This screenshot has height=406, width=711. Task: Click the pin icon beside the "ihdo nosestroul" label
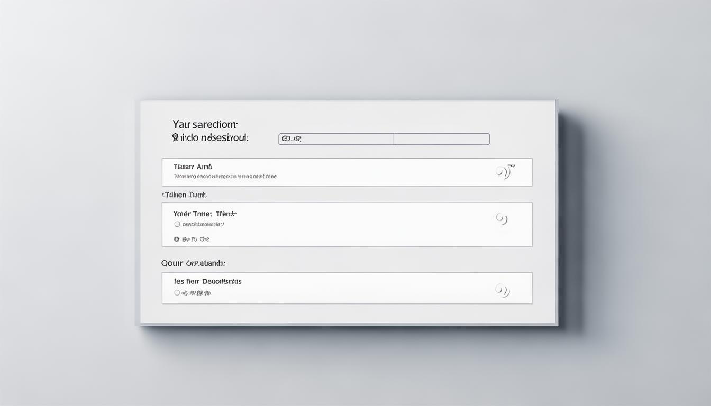pos(175,138)
